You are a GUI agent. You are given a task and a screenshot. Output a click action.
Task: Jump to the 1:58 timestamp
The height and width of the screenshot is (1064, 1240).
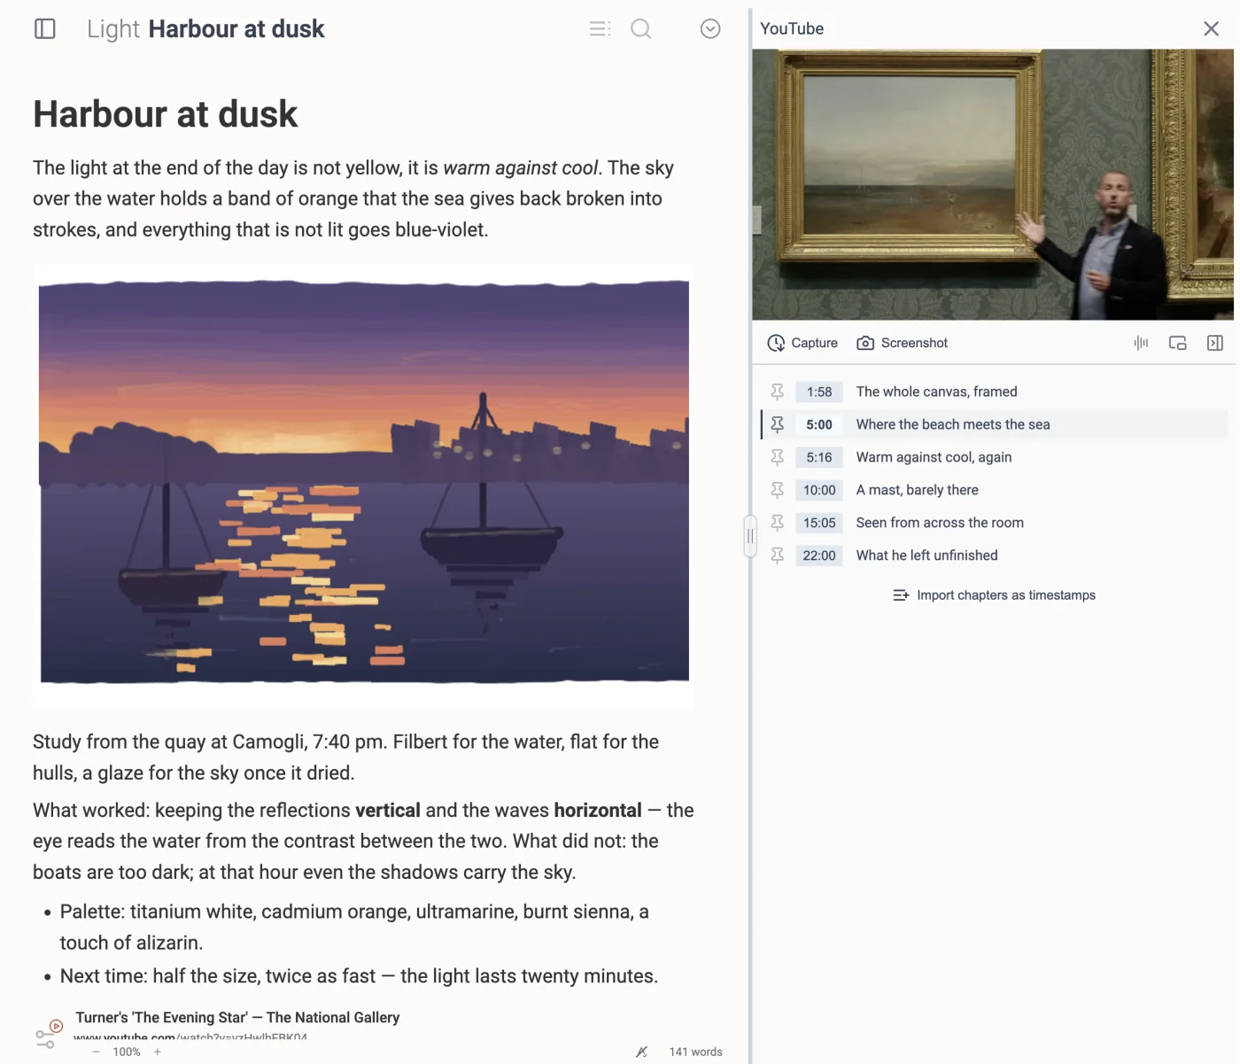(819, 392)
